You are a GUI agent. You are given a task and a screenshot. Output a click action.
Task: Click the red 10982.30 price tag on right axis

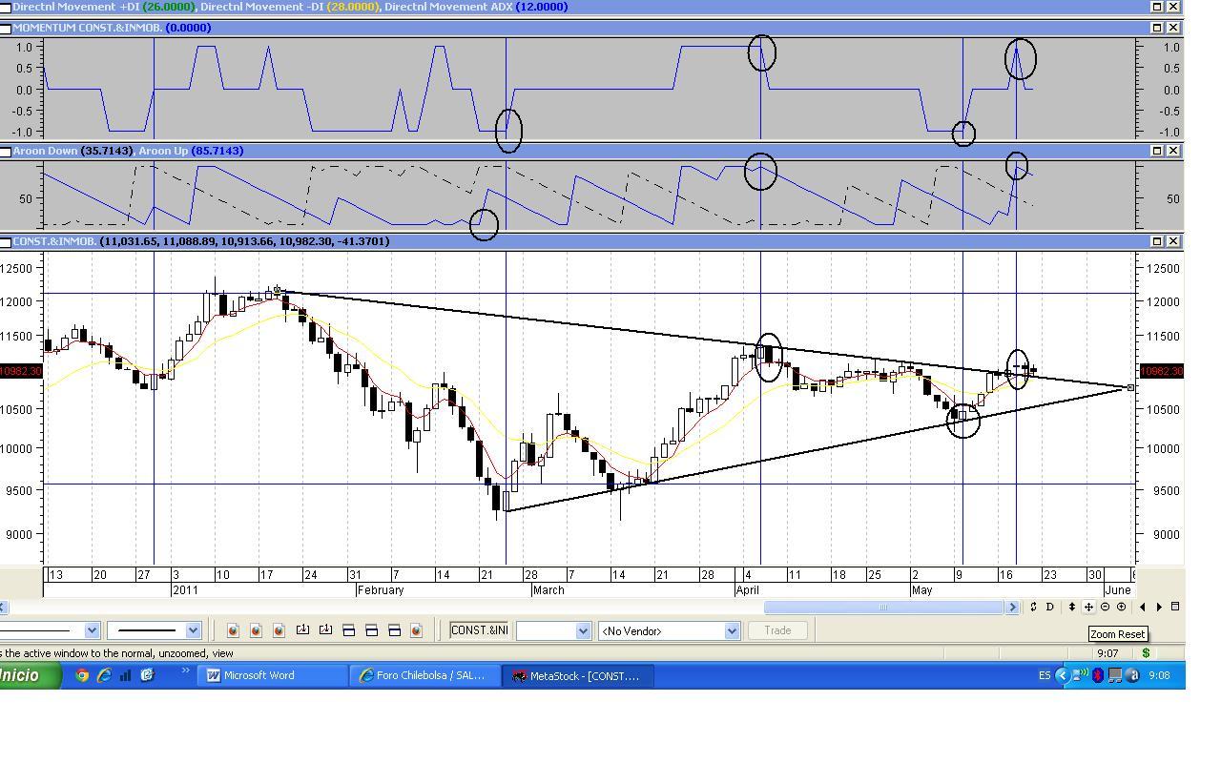coord(1163,371)
